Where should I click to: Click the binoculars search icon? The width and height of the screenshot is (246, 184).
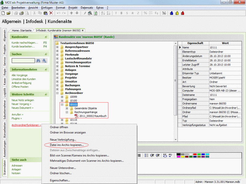[38, 60]
